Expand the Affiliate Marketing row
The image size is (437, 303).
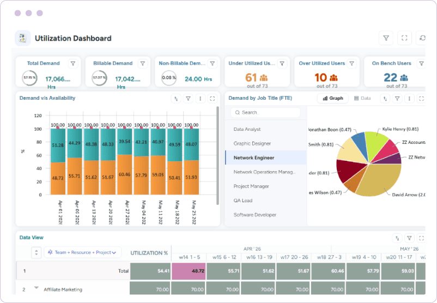36,288
